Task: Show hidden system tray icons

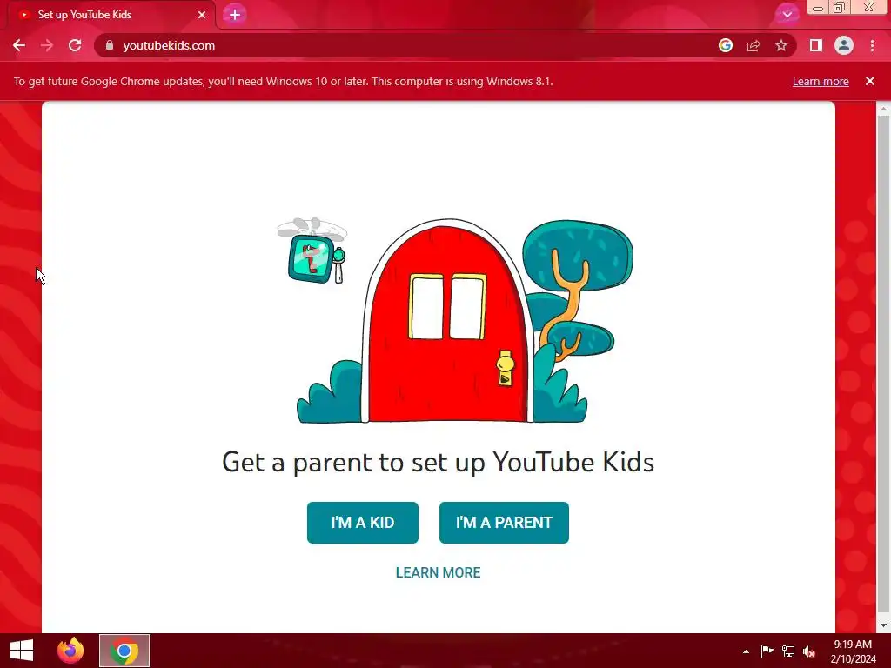Action: (x=746, y=651)
